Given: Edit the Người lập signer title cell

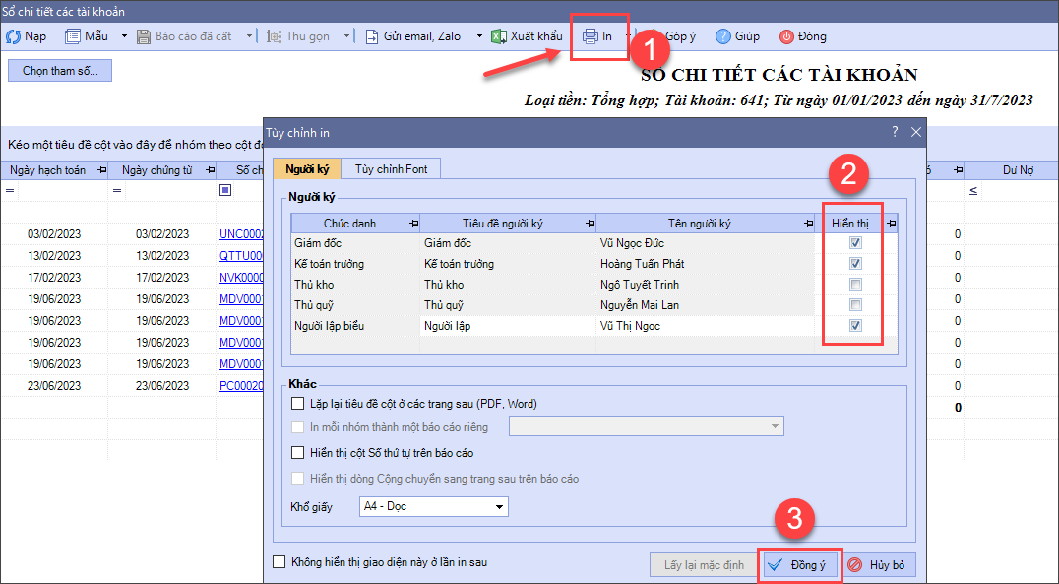Looking at the screenshot, I should coord(507,326).
